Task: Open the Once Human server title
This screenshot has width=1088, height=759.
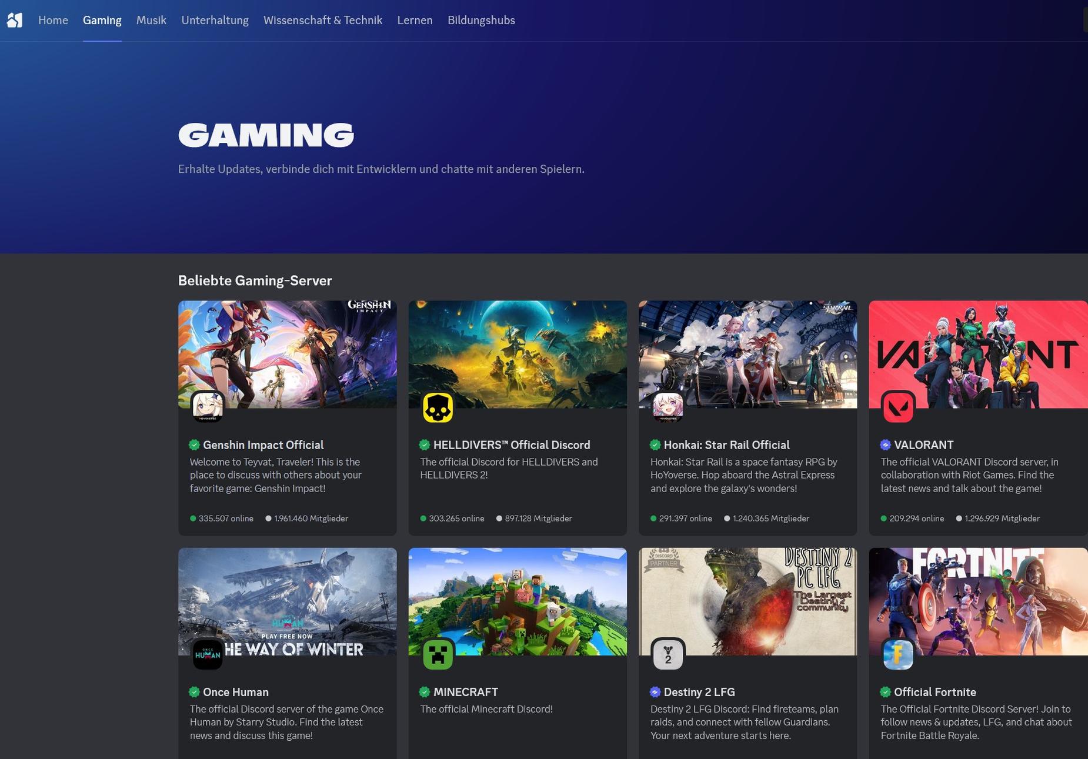Action: click(x=235, y=692)
